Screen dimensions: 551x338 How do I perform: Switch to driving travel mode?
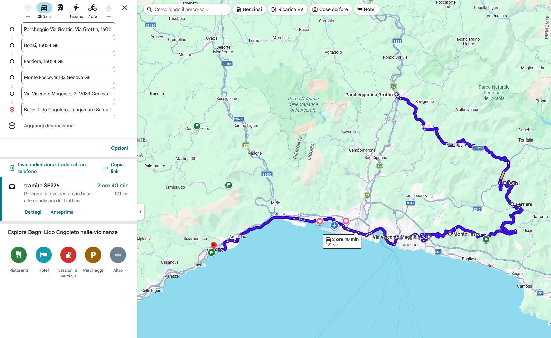tap(44, 8)
